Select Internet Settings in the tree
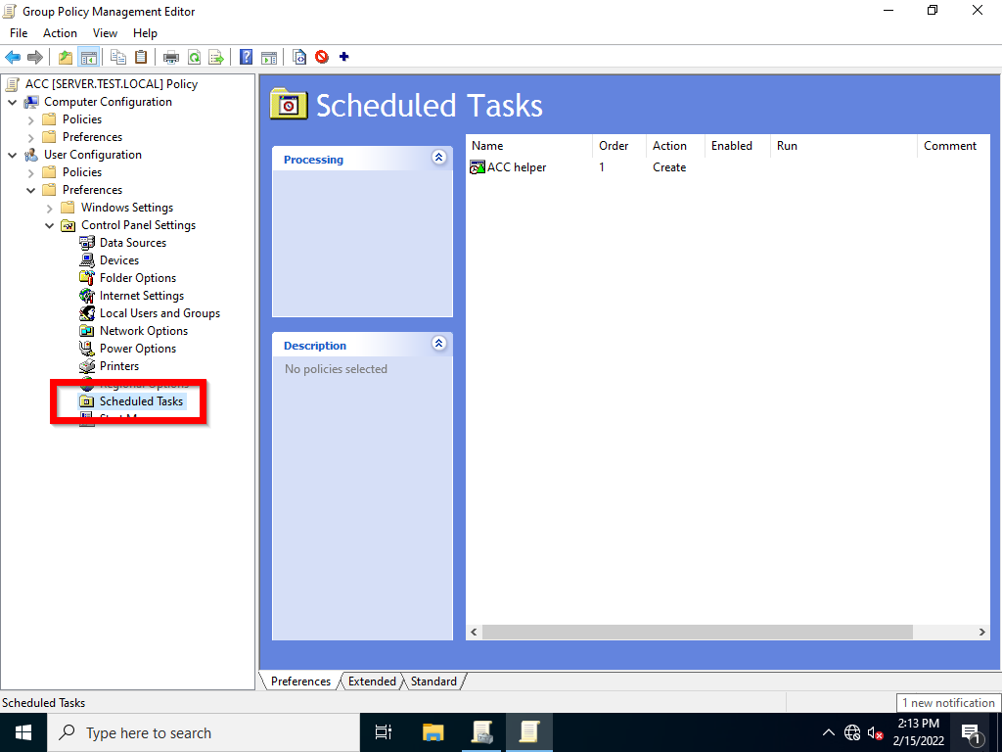This screenshot has height=752, width=1002. [x=142, y=296]
